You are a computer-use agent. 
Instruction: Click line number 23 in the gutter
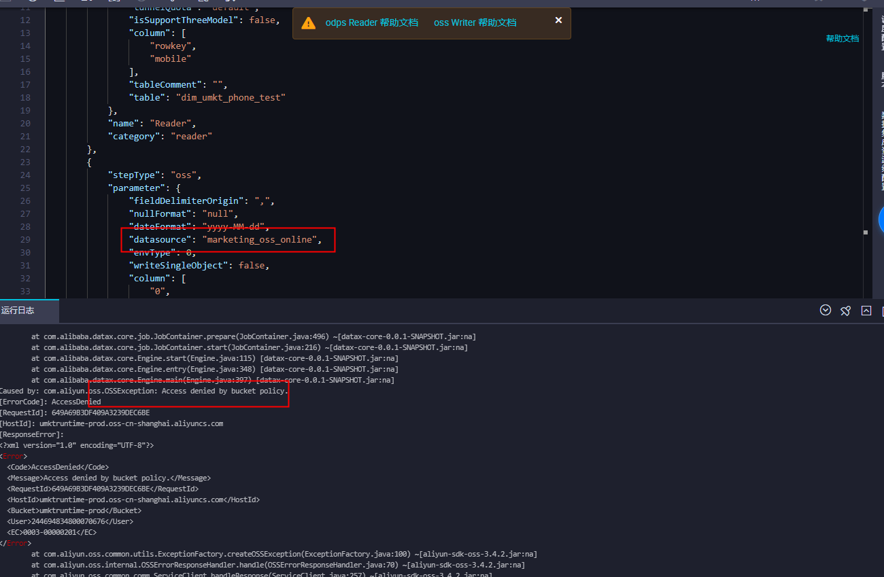(25, 162)
